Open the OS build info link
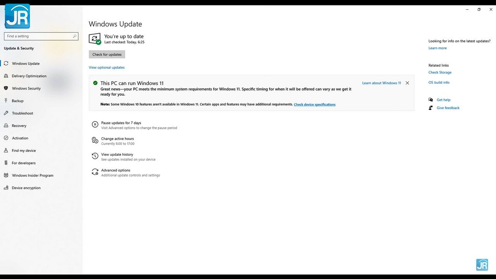The width and height of the screenshot is (496, 279). tap(439, 83)
